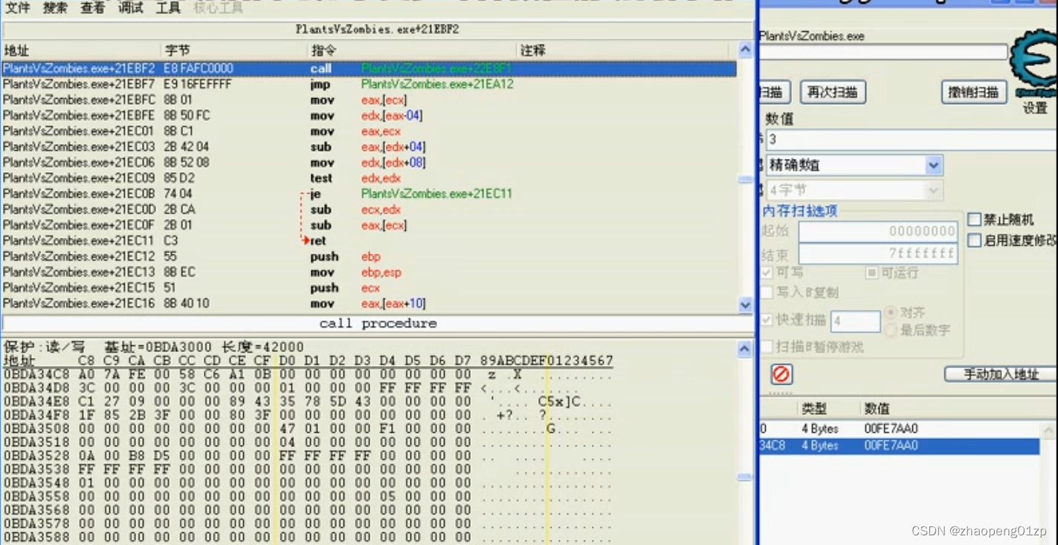The width and height of the screenshot is (1058, 545).
Task: Click the 再次扫描 button
Action: tap(833, 92)
